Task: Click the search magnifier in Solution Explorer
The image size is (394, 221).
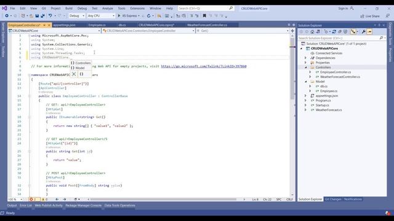Action: pyautogui.click(x=381, y=38)
